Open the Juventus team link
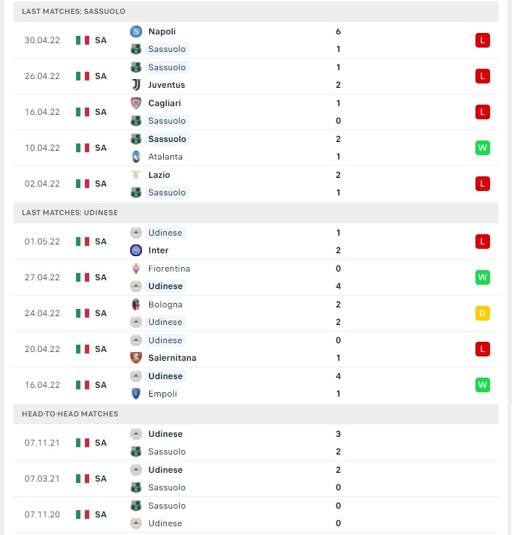This screenshot has width=512, height=535. coord(166,85)
